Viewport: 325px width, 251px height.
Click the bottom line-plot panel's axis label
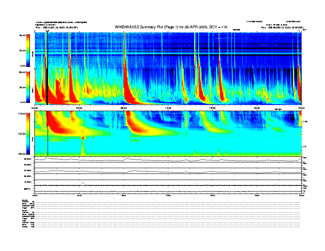[x=27, y=189]
